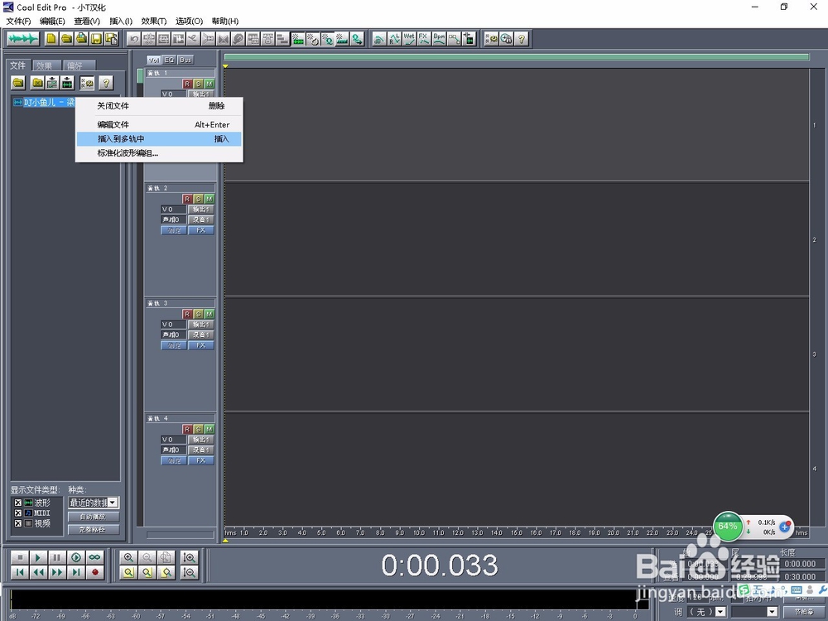This screenshot has width=828, height=621.
Task: Open the 效果(T) menu
Action: 154,22
